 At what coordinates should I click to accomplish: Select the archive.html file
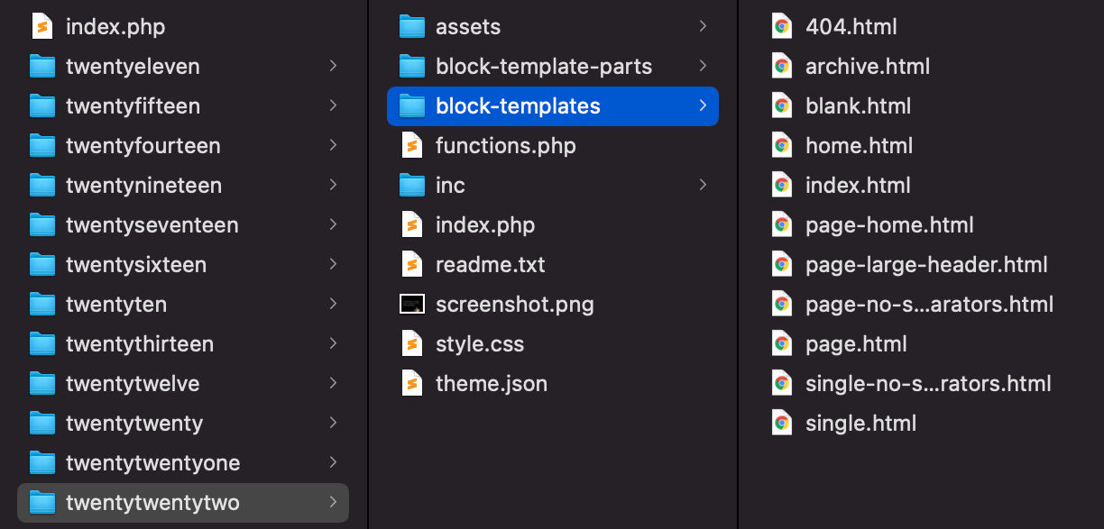click(868, 66)
